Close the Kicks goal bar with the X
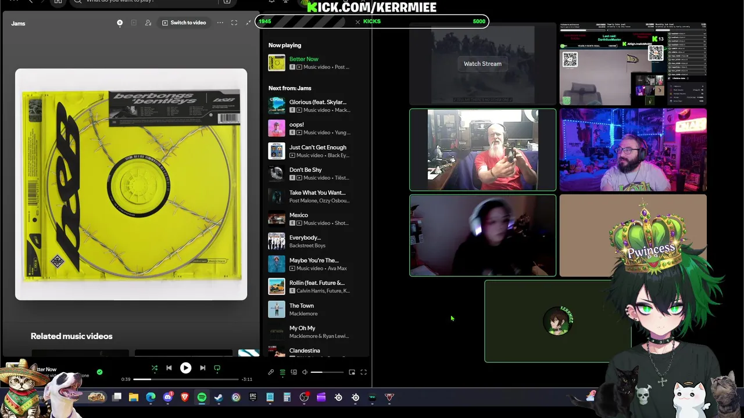 (x=357, y=21)
